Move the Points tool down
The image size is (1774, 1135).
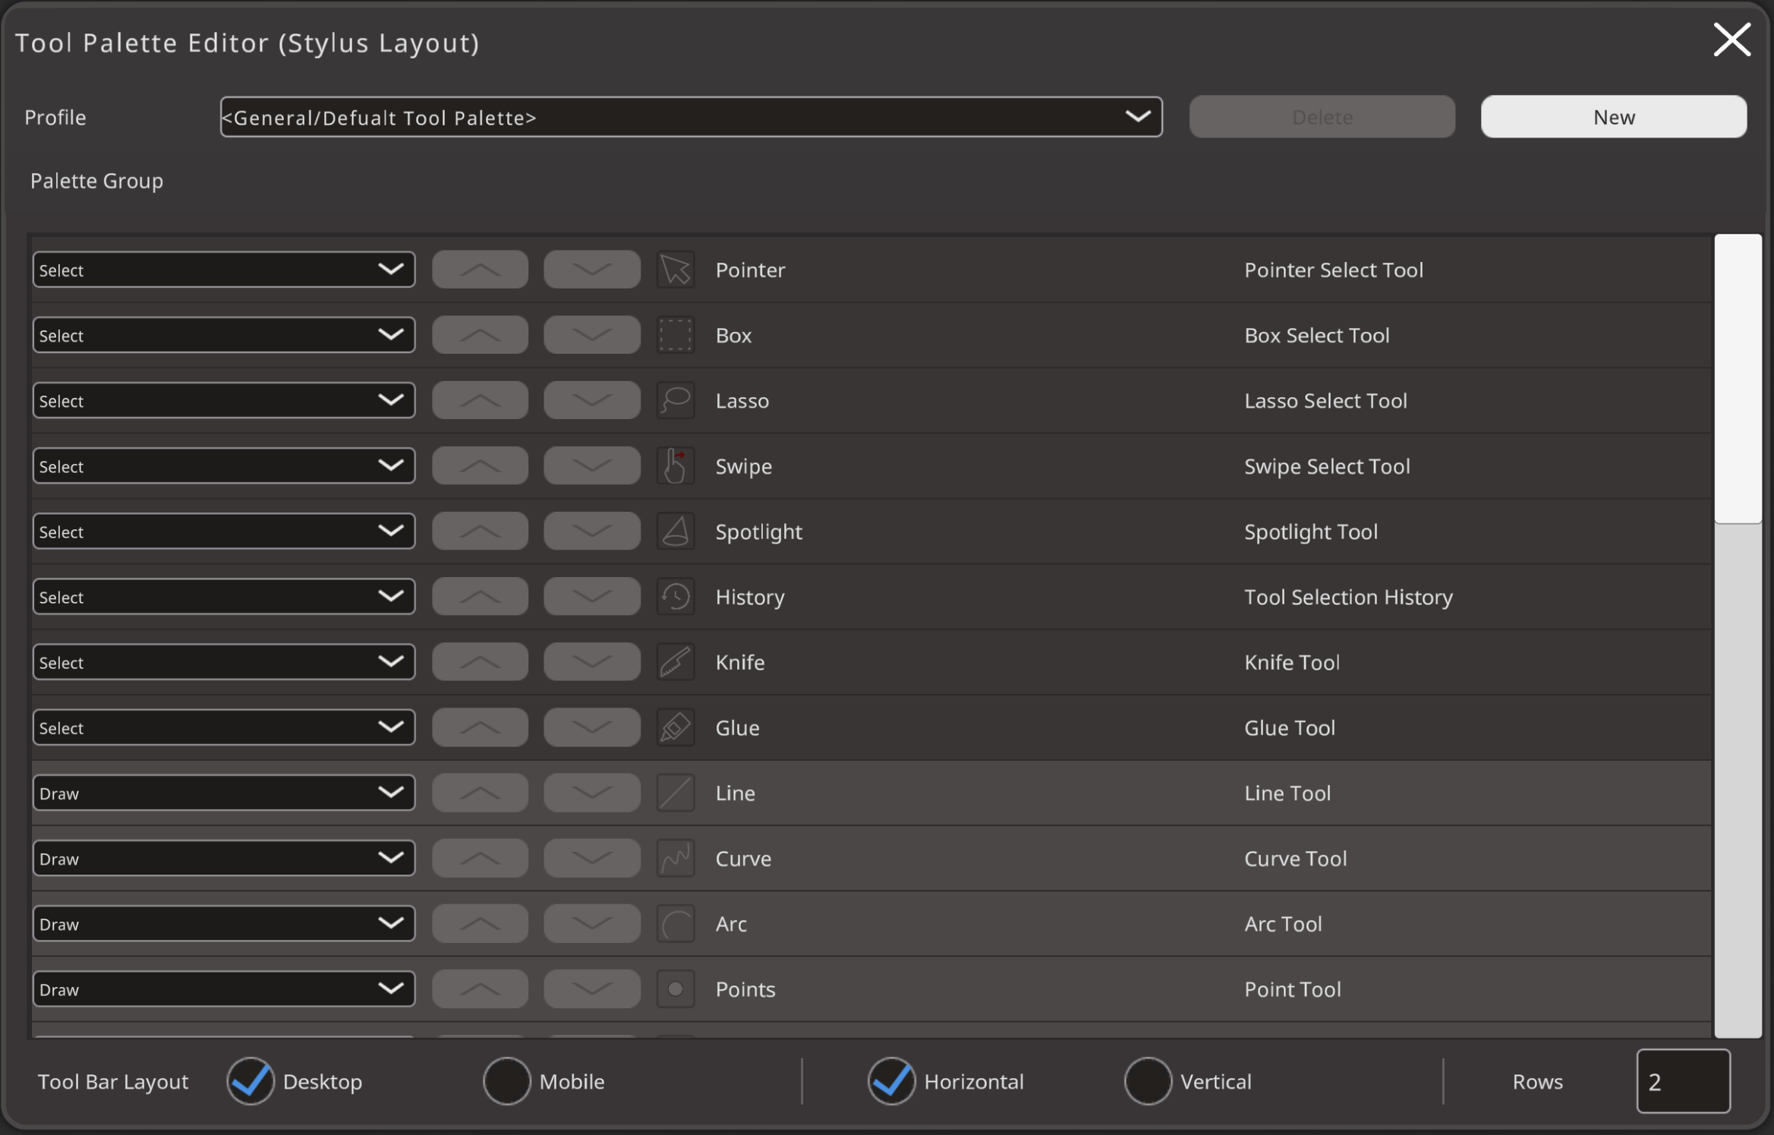click(x=591, y=989)
